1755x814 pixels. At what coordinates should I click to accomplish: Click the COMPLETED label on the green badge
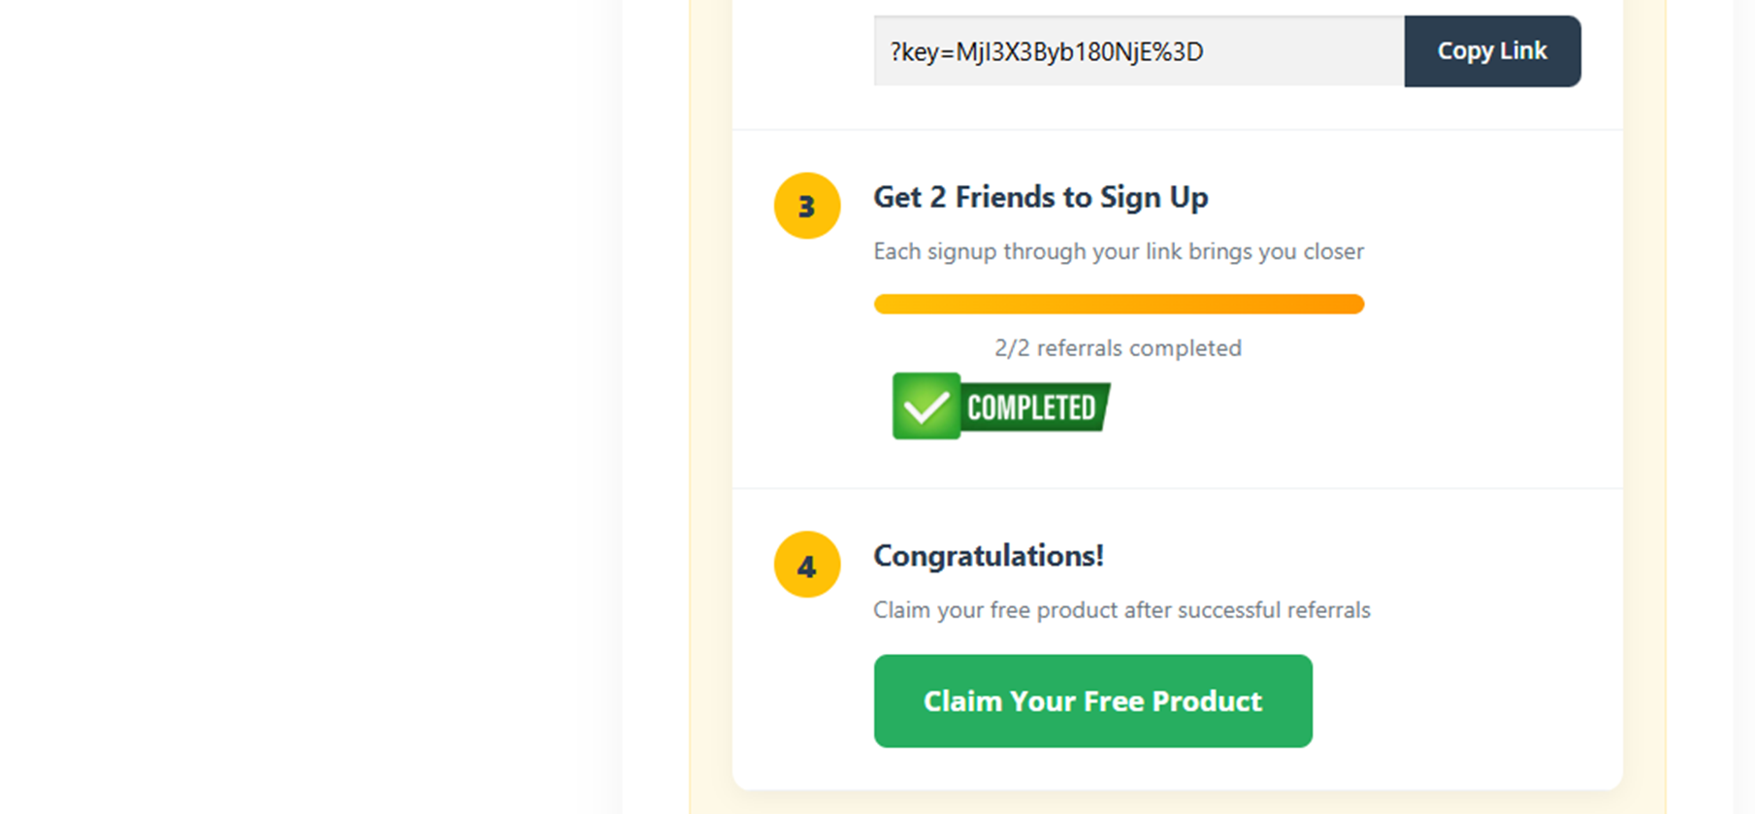click(x=1031, y=407)
